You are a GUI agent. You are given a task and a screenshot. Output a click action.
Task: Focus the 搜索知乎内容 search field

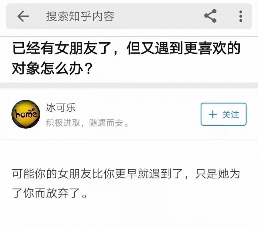80,16
